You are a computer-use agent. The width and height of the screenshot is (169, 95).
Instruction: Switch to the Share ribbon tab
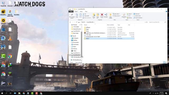tap(81, 11)
